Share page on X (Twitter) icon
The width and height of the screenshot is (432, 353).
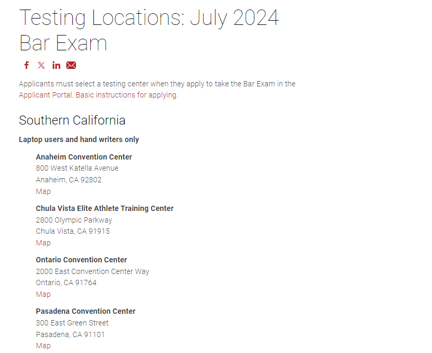(41, 65)
